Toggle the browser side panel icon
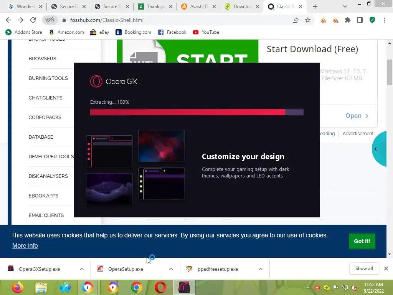Image resolution: width=393 pixels, height=295 pixels. click(x=360, y=20)
